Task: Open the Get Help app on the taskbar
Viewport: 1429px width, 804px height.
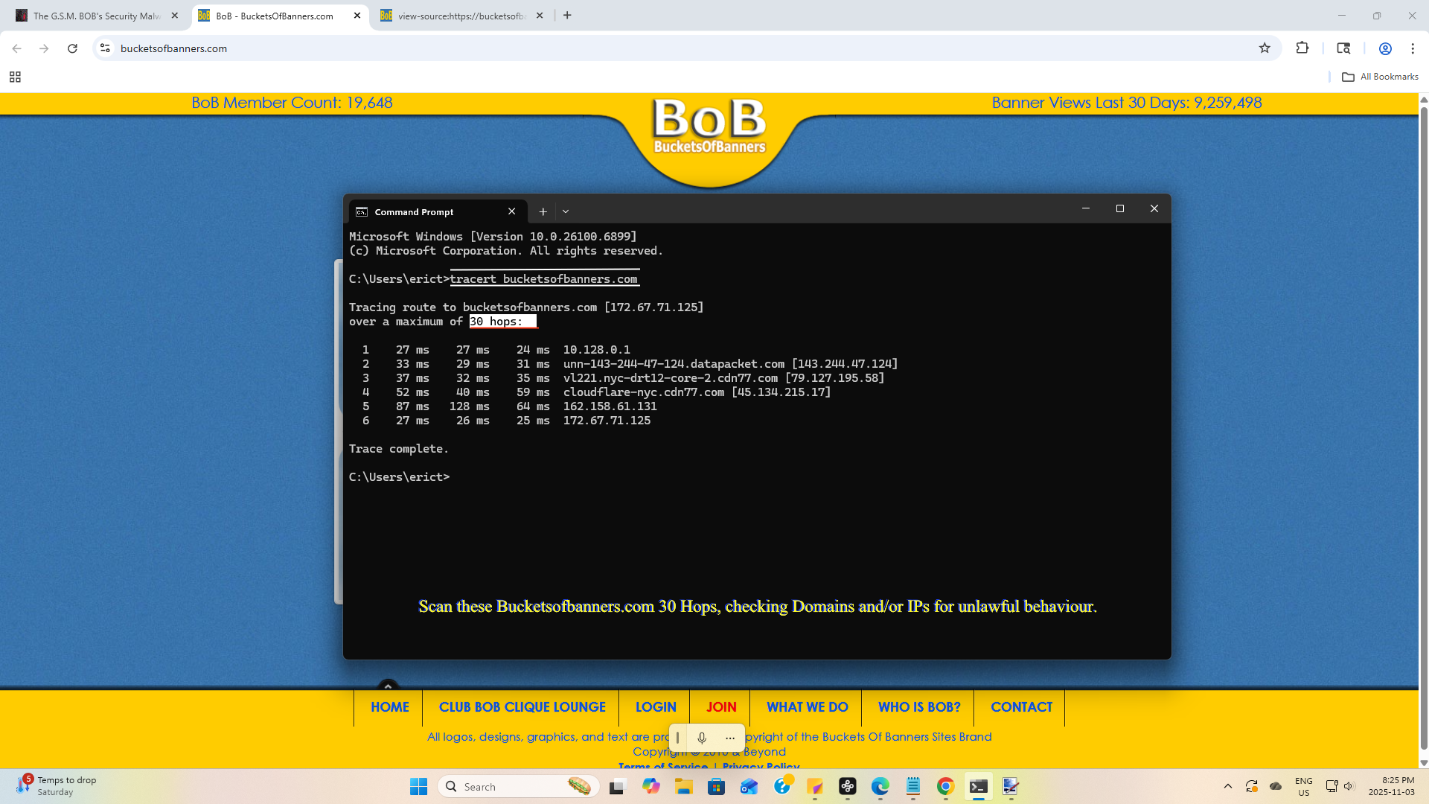Action: pos(782,787)
